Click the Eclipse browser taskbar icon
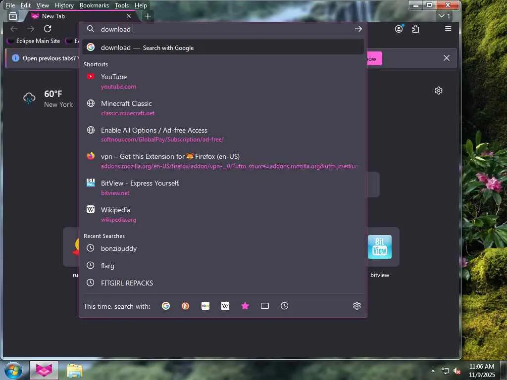Screen dimensions: 507x380 click(x=44, y=370)
